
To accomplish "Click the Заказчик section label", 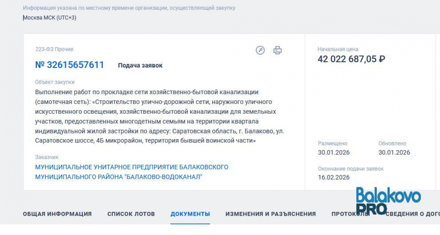I will coord(46,157).
